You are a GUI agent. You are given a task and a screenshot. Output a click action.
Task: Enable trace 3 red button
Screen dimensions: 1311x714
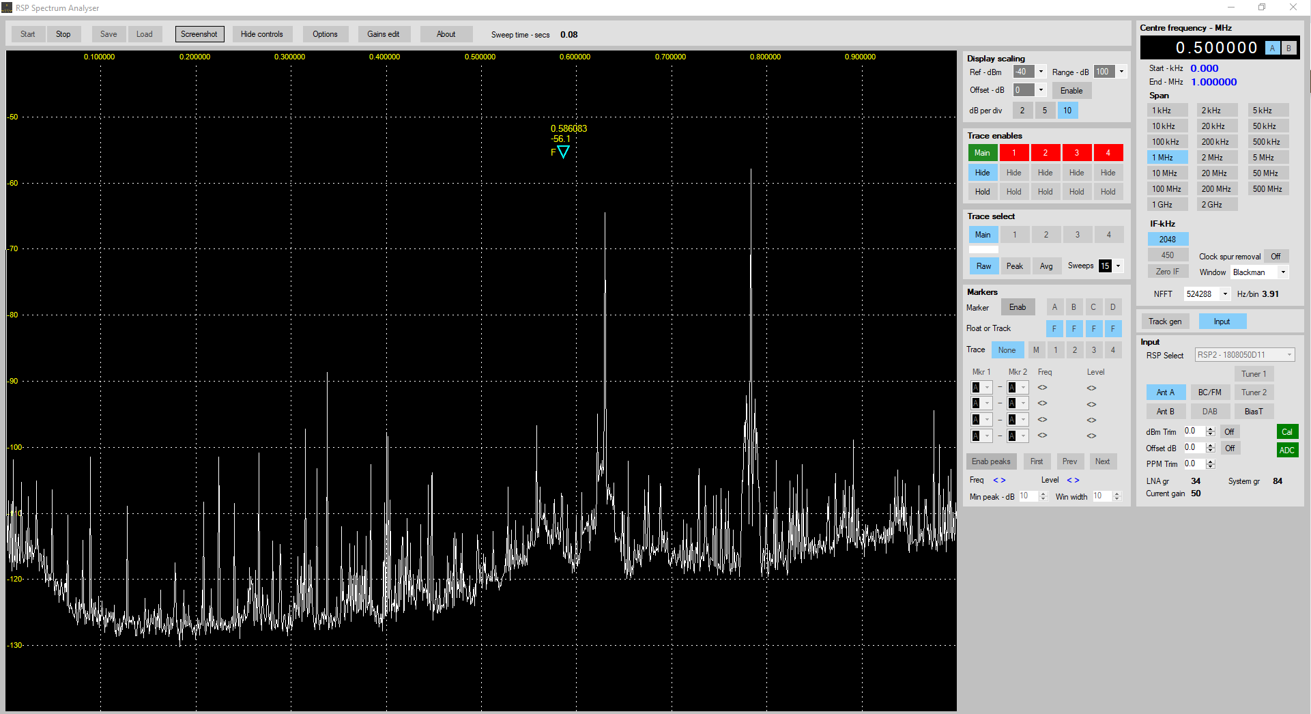pos(1077,153)
